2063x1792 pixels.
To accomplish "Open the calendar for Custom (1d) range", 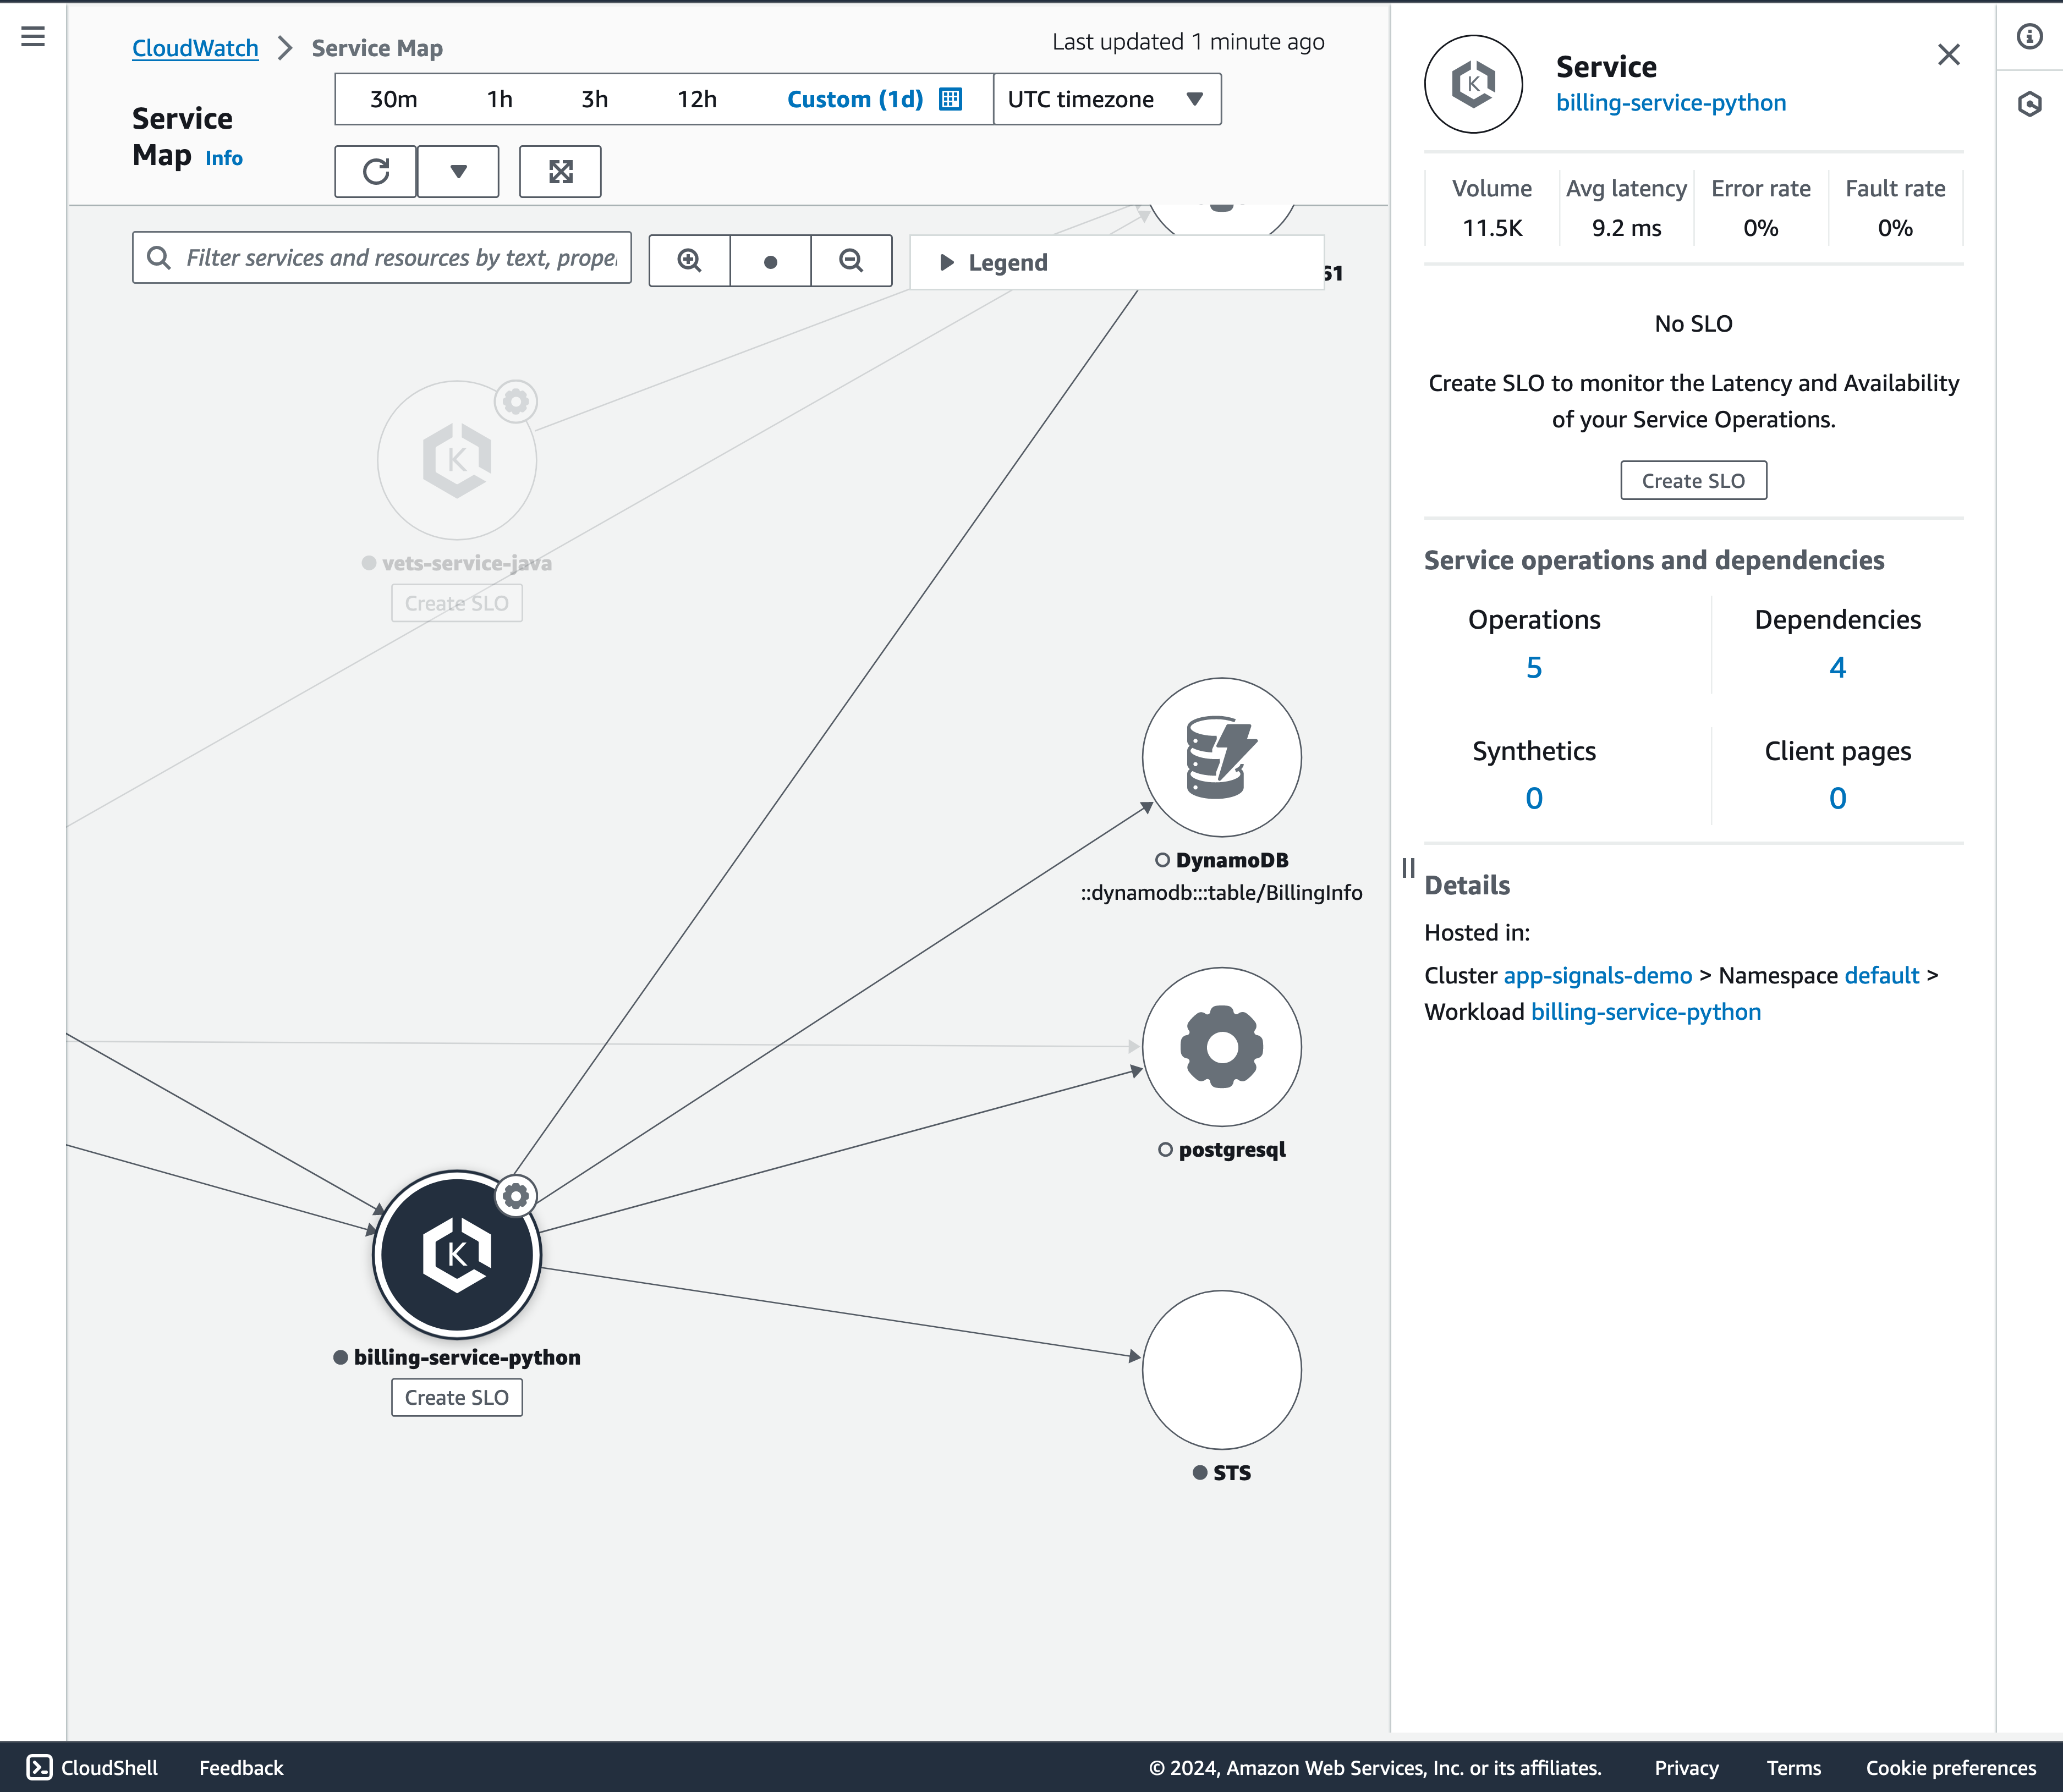I will [x=951, y=99].
